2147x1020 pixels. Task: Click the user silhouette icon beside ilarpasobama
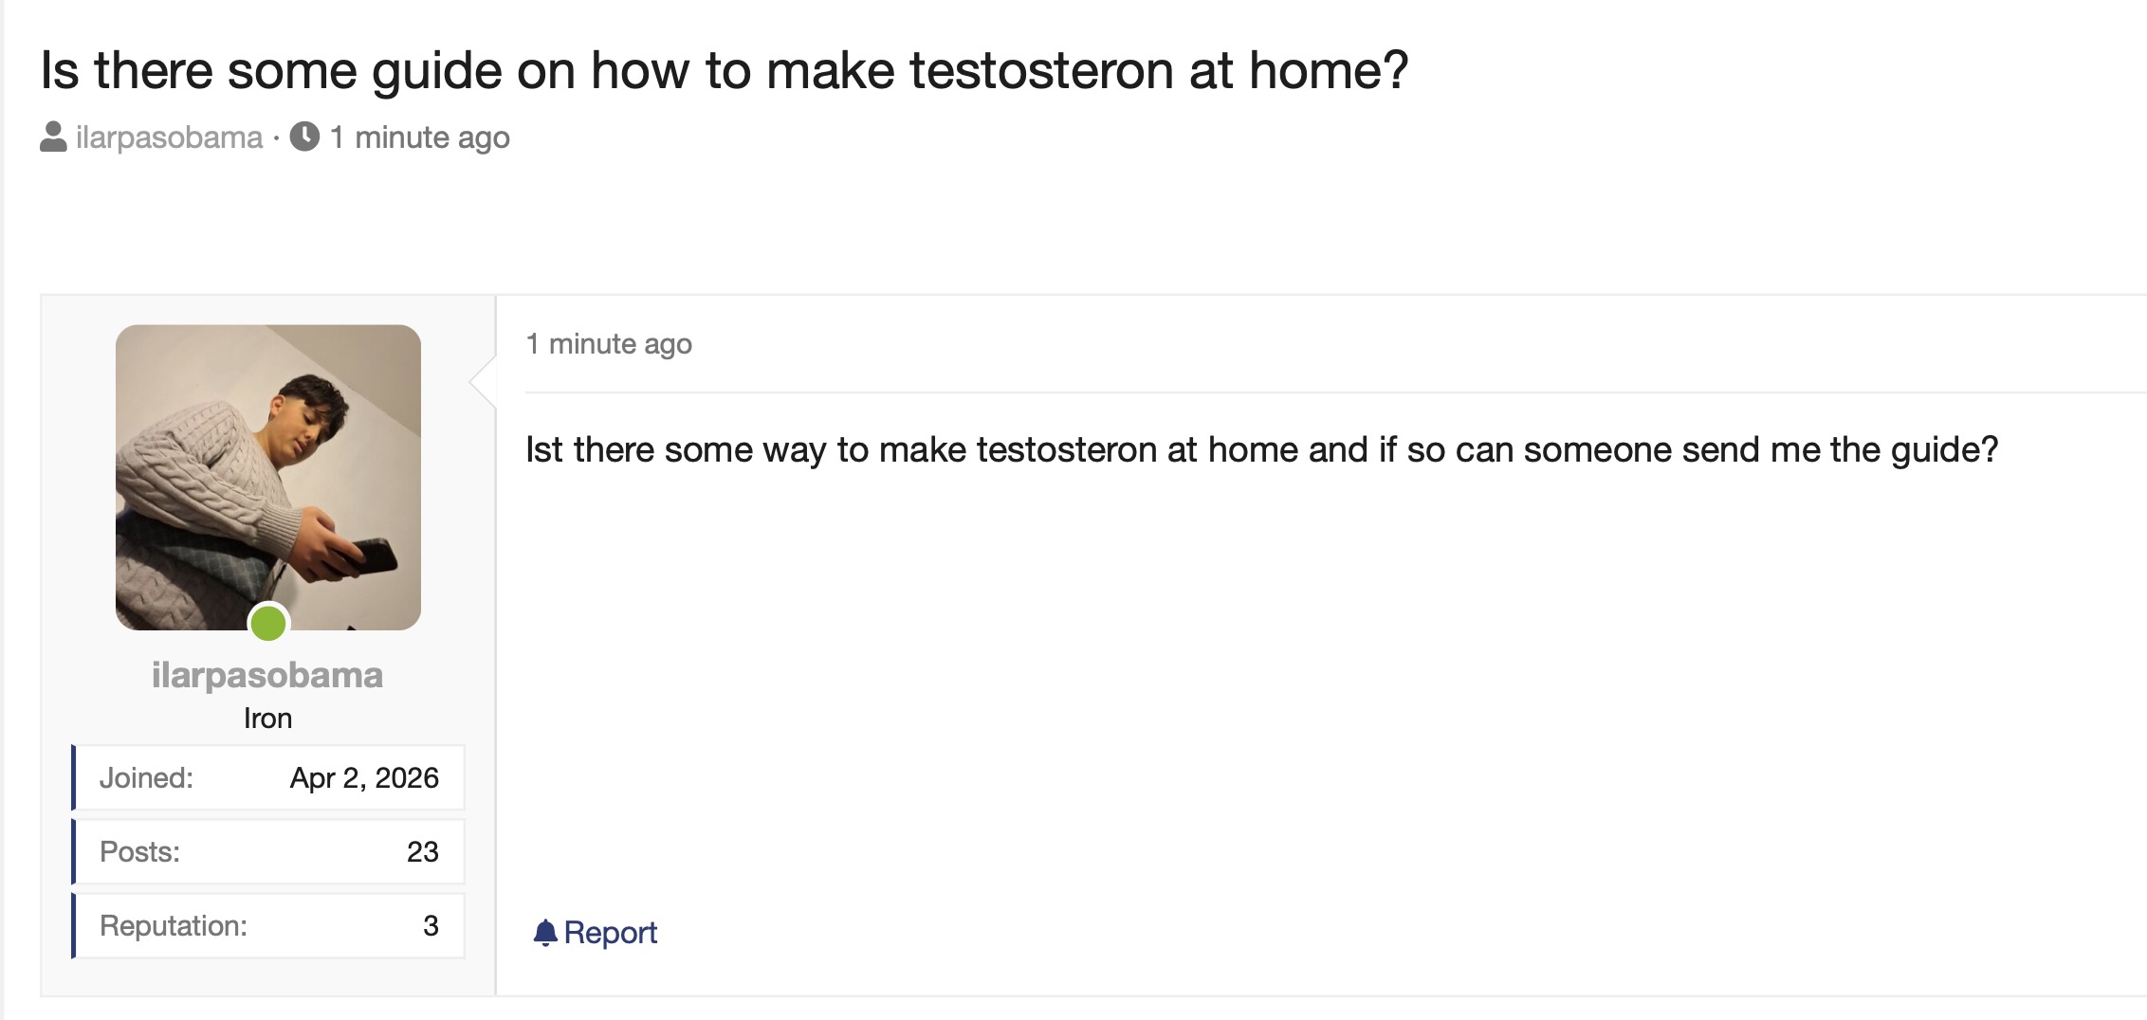(53, 137)
